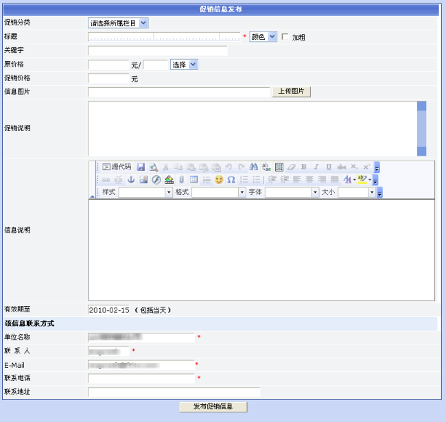This screenshot has width=446, height=422.
Task: Open the 请选择所属栏目 category dropdown
Action: pos(118,23)
